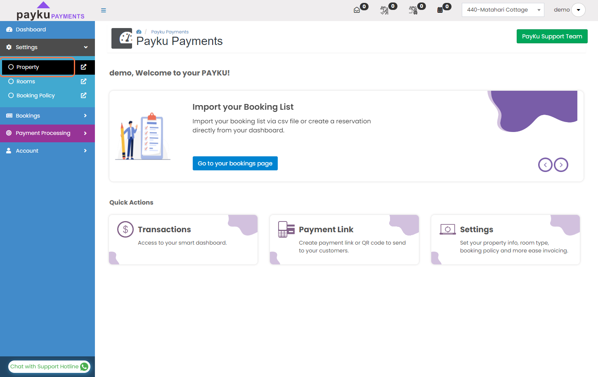Screen dimensions: 598x377
Task: Click the Payment Processing sidebar icon
Action: coord(9,133)
